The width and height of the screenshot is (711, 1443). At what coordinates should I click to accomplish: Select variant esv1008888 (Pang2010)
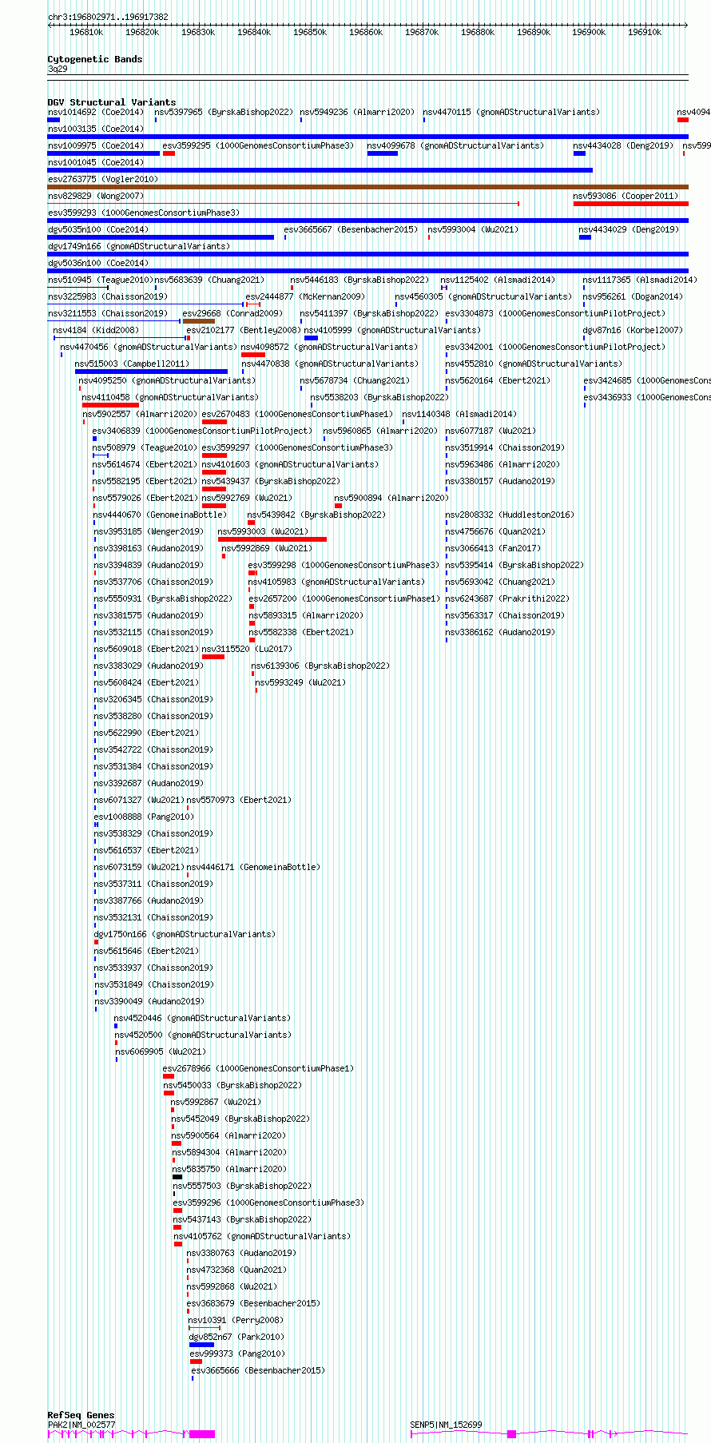pyautogui.click(x=144, y=817)
